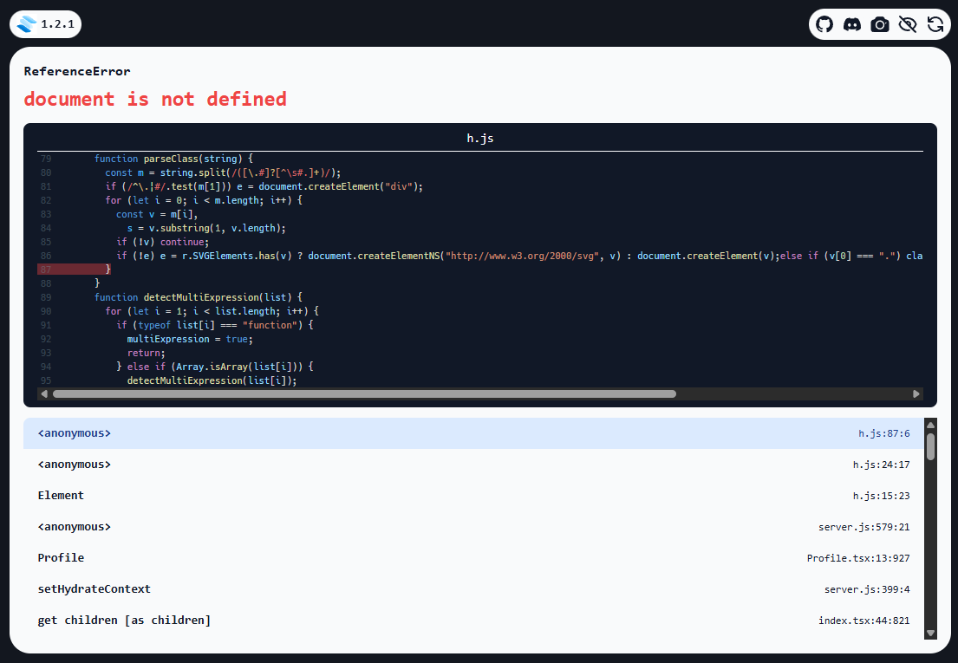
Task: Click the stack list scroll down arrow
Action: click(931, 634)
